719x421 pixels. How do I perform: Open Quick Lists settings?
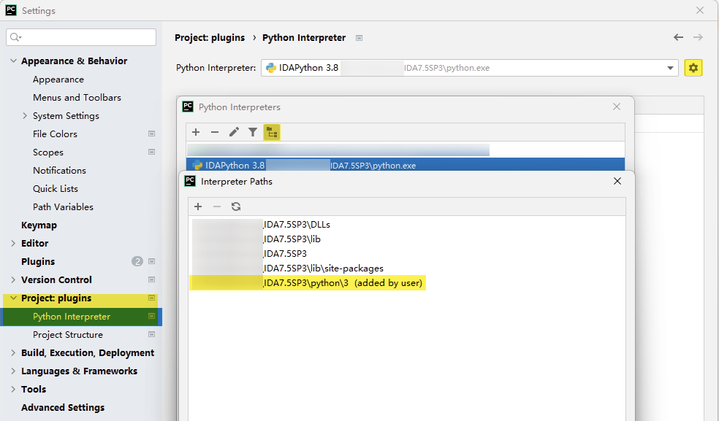click(x=56, y=189)
